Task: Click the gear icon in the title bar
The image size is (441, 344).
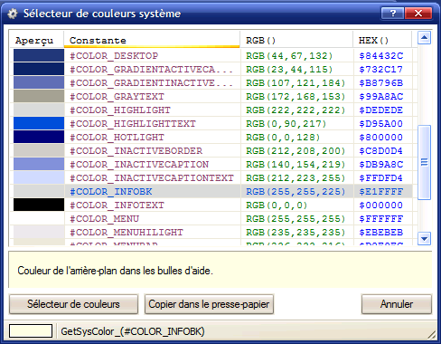Action: click(x=13, y=14)
